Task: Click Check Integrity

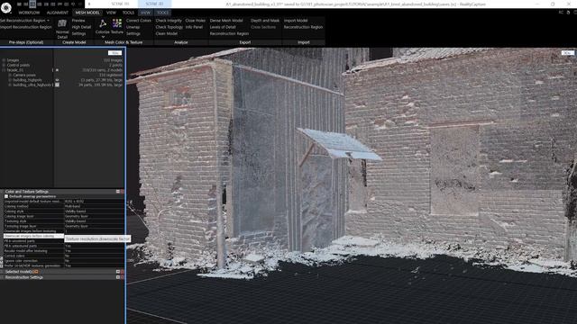Action: 169,21
